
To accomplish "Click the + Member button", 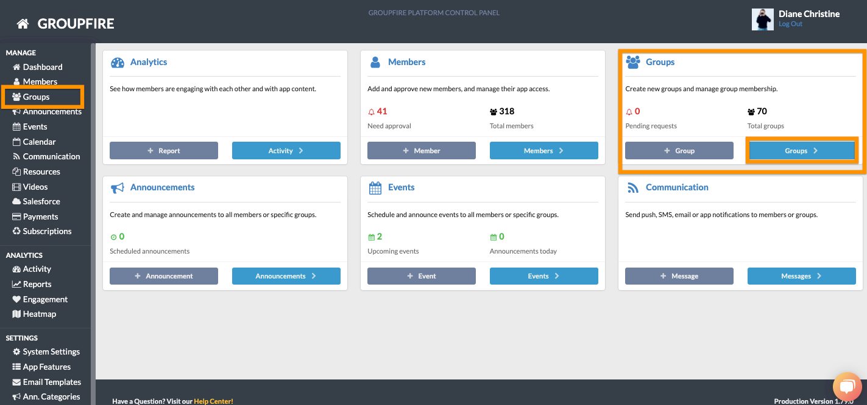I will click(x=422, y=151).
